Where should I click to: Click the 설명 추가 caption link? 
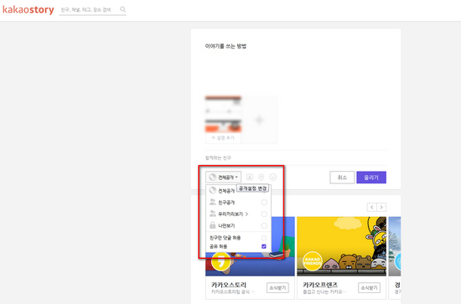[x=223, y=137]
